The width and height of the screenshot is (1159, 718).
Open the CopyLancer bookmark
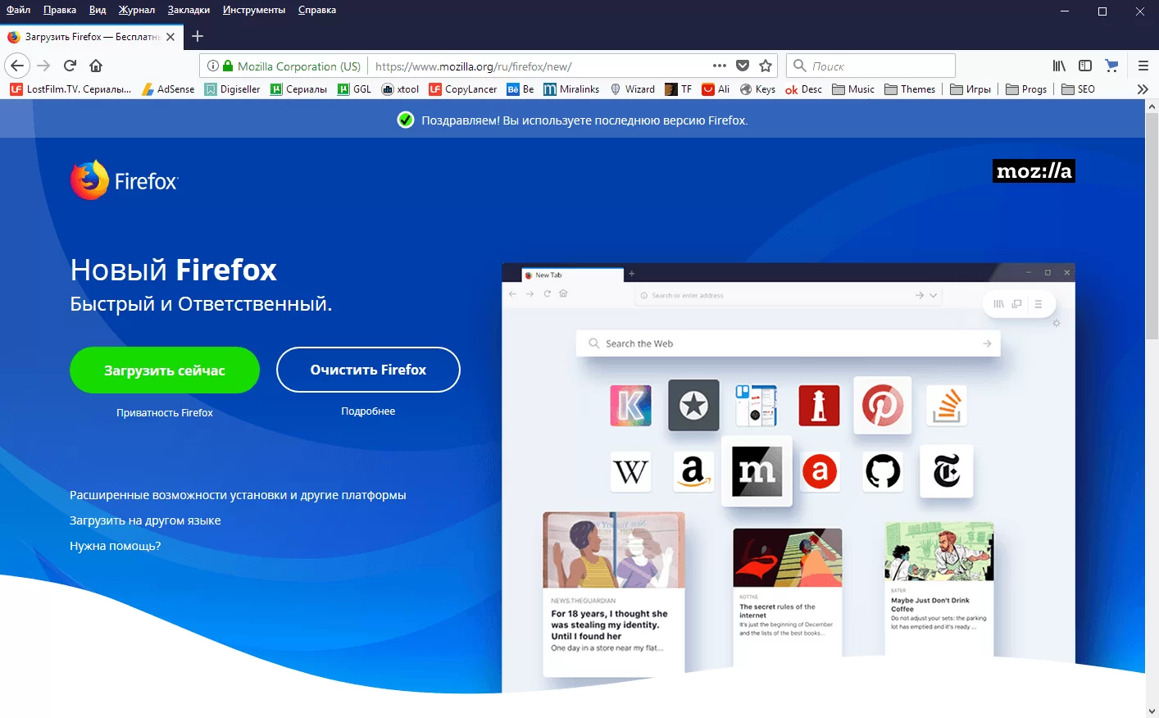(463, 89)
